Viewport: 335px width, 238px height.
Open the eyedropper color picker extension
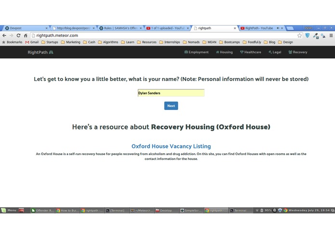[316, 36]
